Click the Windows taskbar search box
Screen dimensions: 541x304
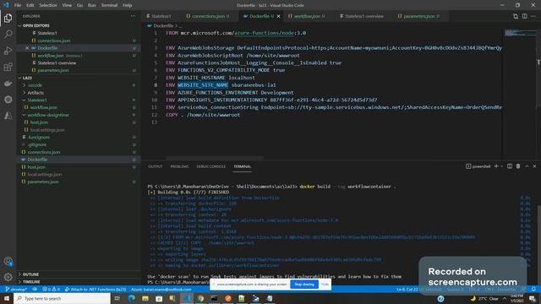[62, 298]
